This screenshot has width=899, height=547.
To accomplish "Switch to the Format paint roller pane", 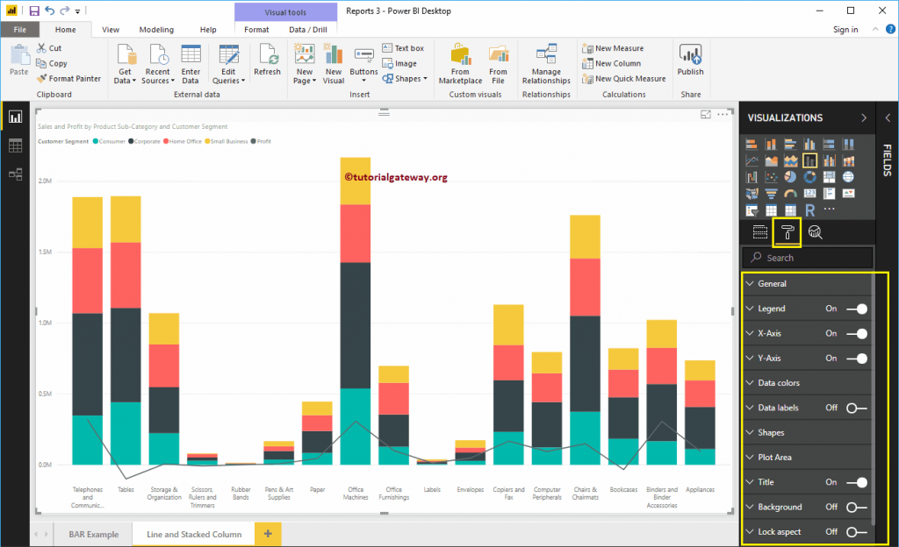I will [786, 231].
